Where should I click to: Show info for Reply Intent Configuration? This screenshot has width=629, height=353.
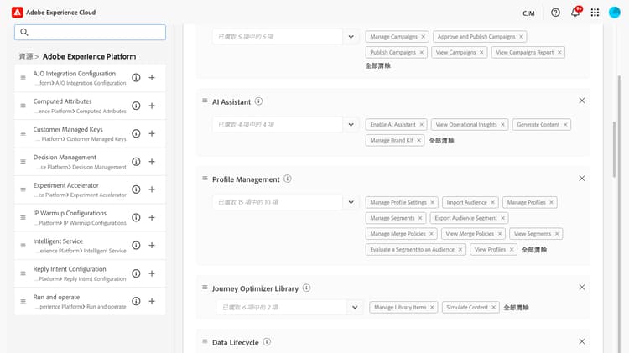pyautogui.click(x=136, y=273)
